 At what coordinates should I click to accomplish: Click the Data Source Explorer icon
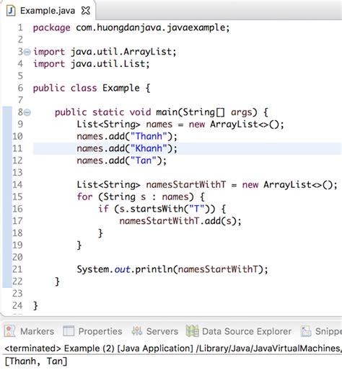click(x=192, y=331)
